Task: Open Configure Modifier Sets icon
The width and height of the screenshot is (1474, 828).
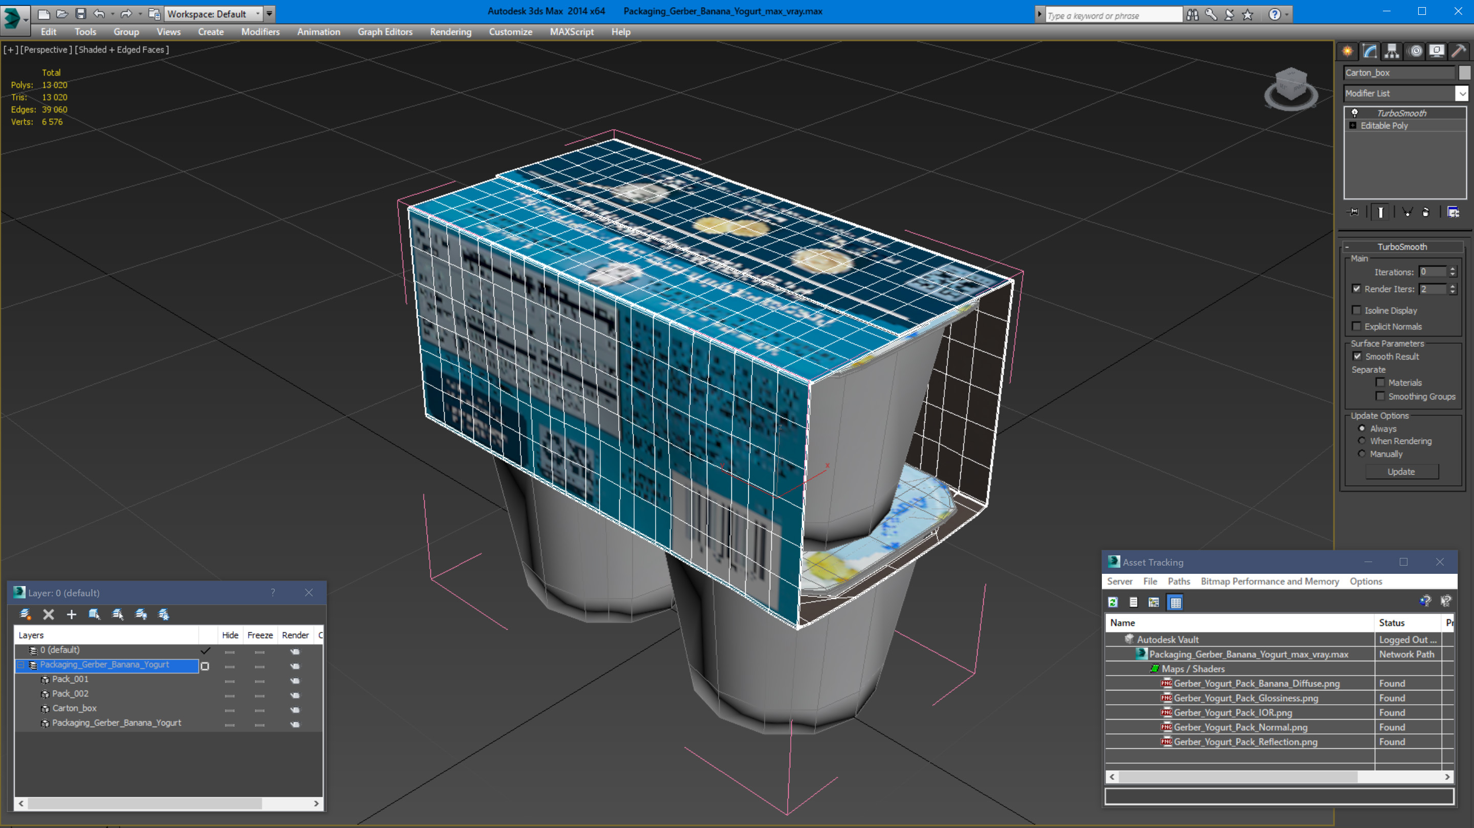Action: click(x=1454, y=212)
